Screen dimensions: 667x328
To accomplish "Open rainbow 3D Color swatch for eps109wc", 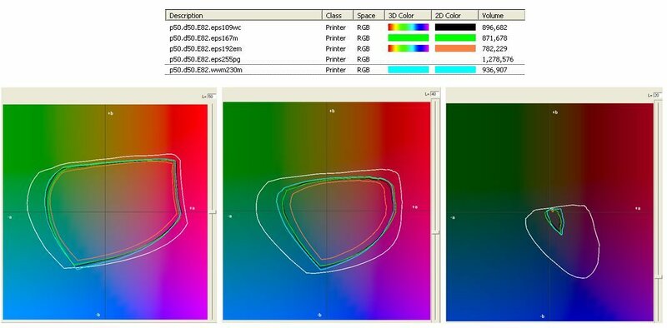I will tap(409, 27).
